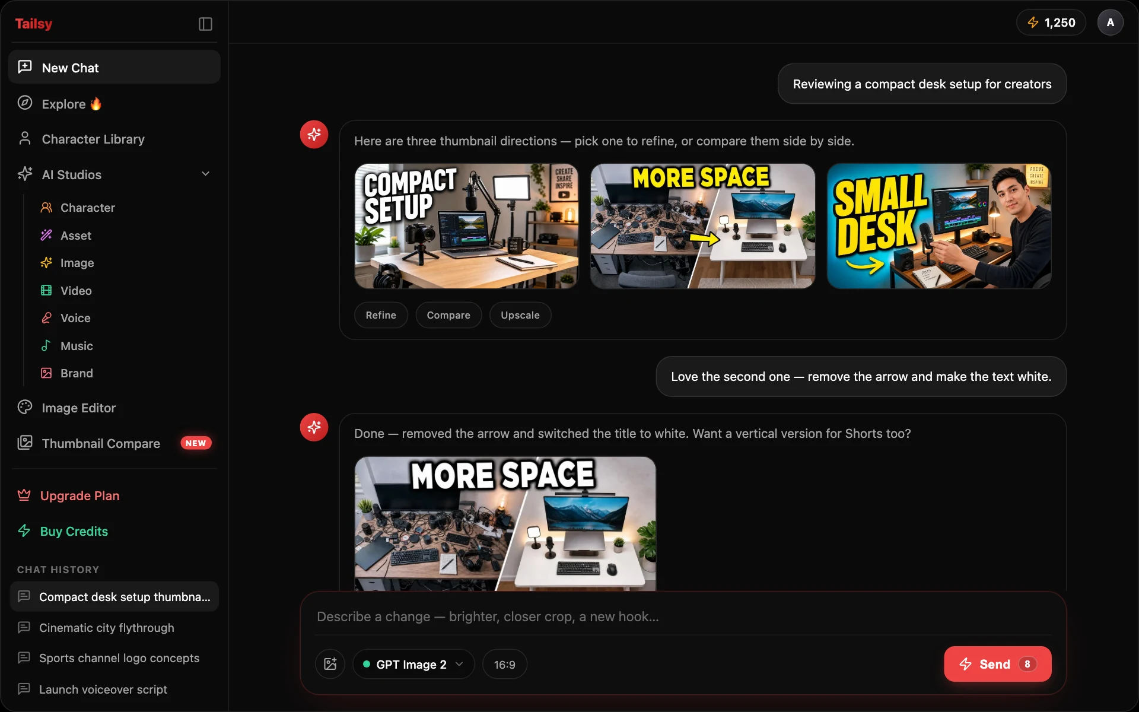Click the "Reviewing a compact desk setup" message
Viewport: 1139px width, 712px height.
point(922,84)
